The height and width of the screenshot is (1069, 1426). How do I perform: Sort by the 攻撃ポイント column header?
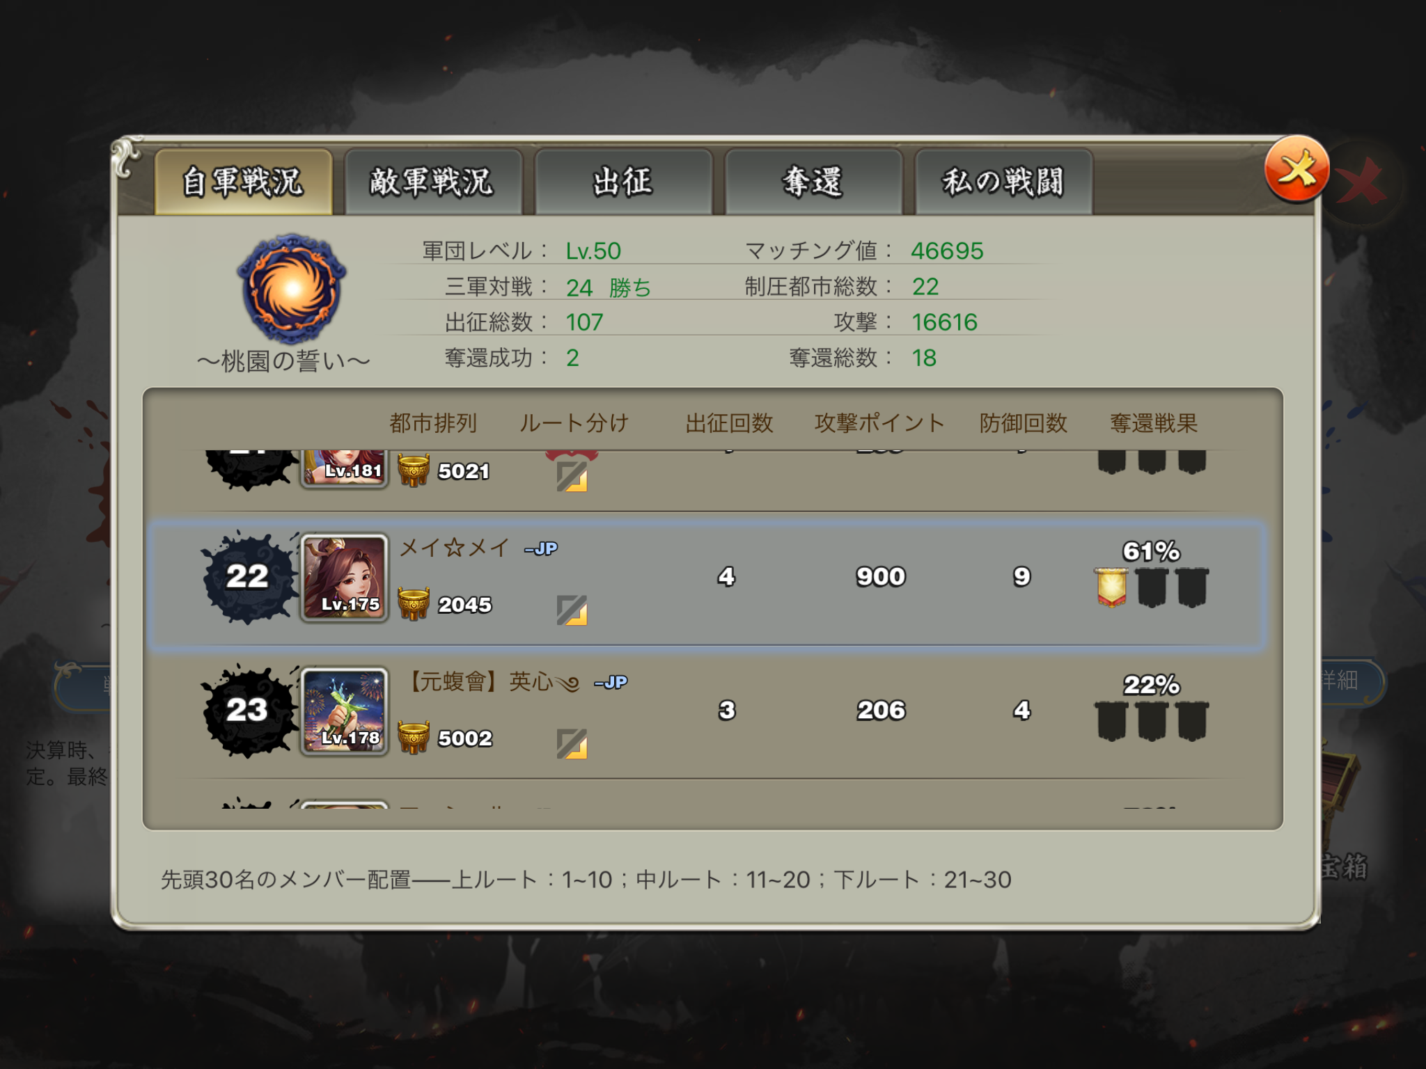pyautogui.click(x=879, y=423)
